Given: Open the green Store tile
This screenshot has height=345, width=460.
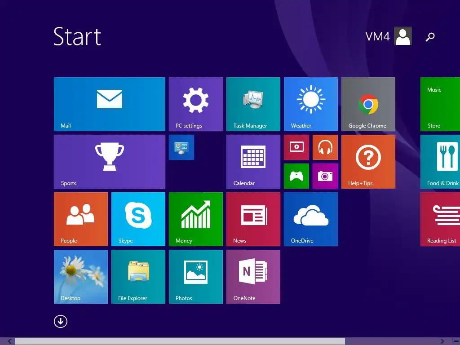Looking at the screenshot, I should [x=440, y=104].
